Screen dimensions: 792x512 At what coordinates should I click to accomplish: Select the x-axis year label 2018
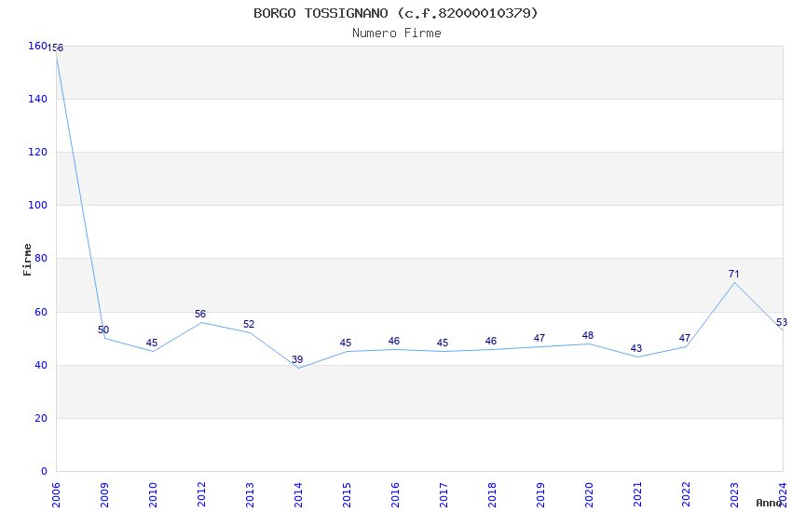click(493, 495)
